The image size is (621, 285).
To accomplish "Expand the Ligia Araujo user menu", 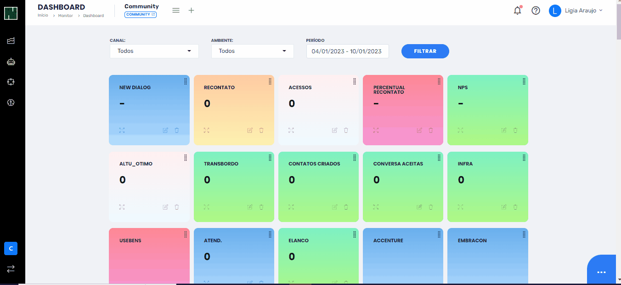I will [576, 11].
